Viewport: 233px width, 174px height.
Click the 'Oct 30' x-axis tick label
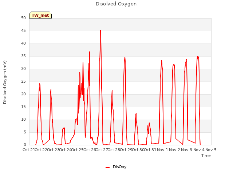pyautogui.click(x=138, y=150)
